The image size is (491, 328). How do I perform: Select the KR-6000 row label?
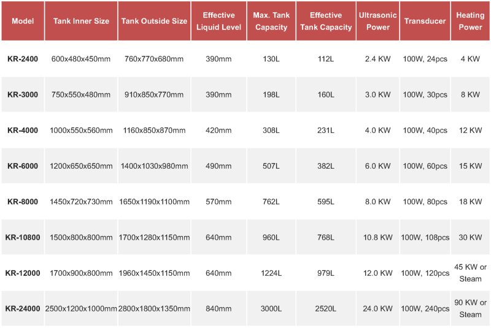click(x=23, y=166)
